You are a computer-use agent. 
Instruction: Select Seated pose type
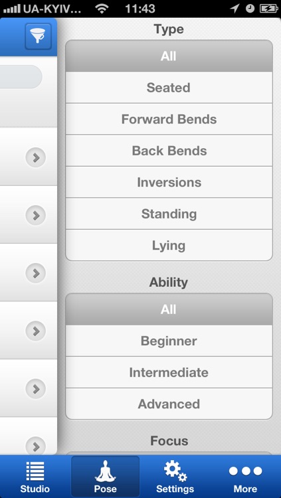pyautogui.click(x=169, y=88)
